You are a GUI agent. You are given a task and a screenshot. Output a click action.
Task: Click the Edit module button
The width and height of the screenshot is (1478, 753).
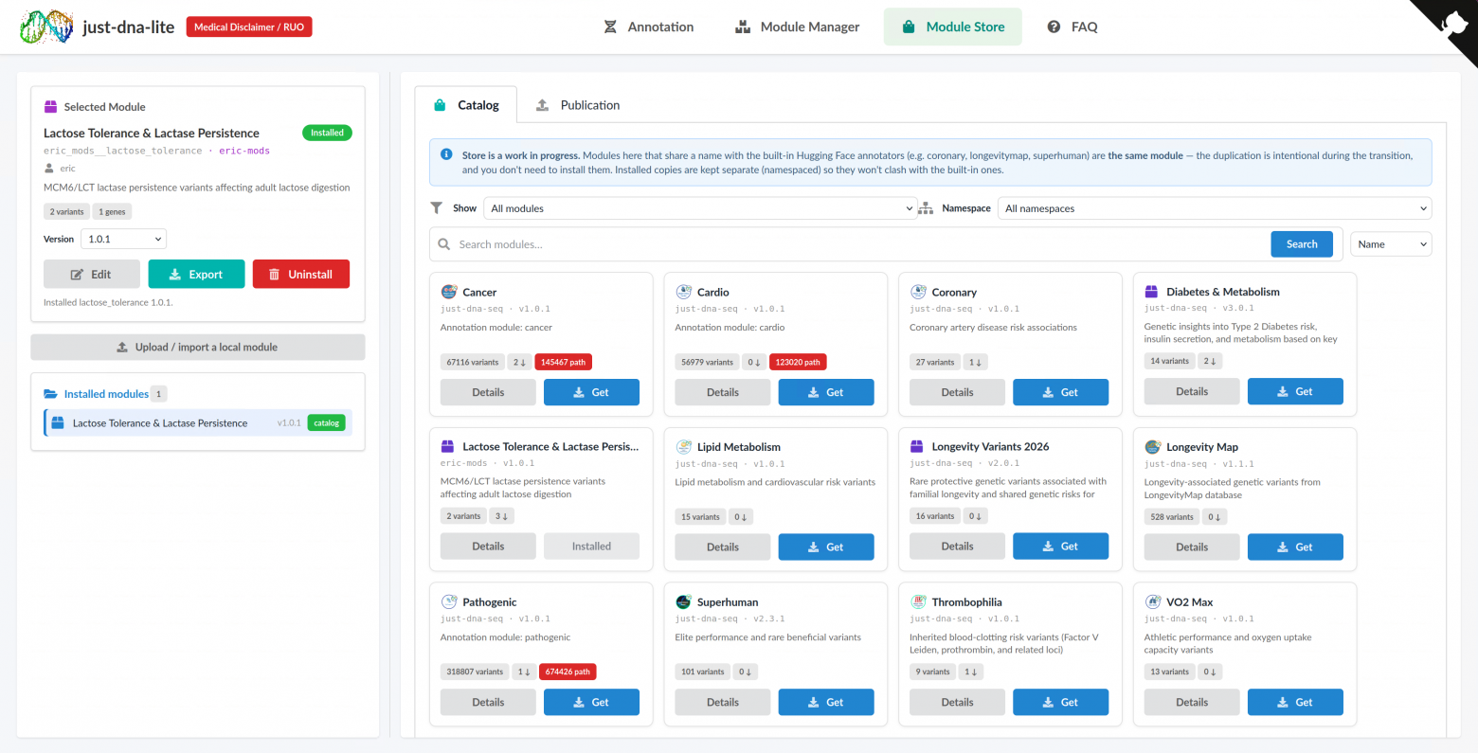click(92, 275)
